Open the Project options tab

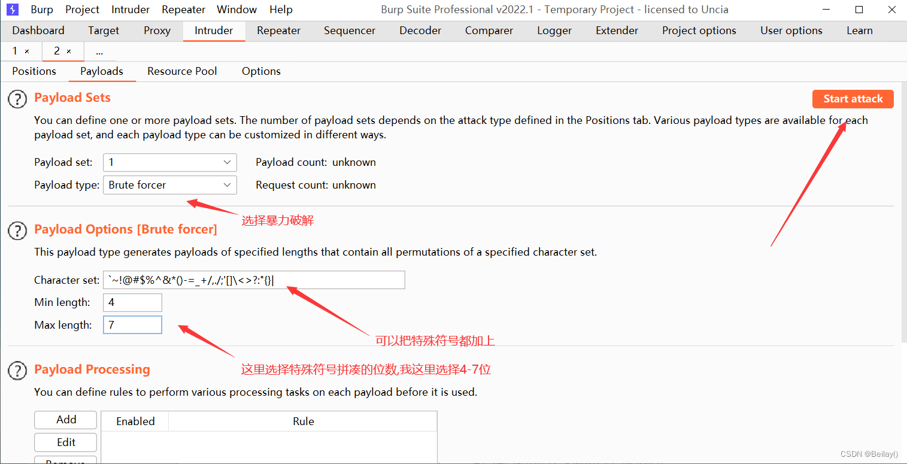coord(699,31)
